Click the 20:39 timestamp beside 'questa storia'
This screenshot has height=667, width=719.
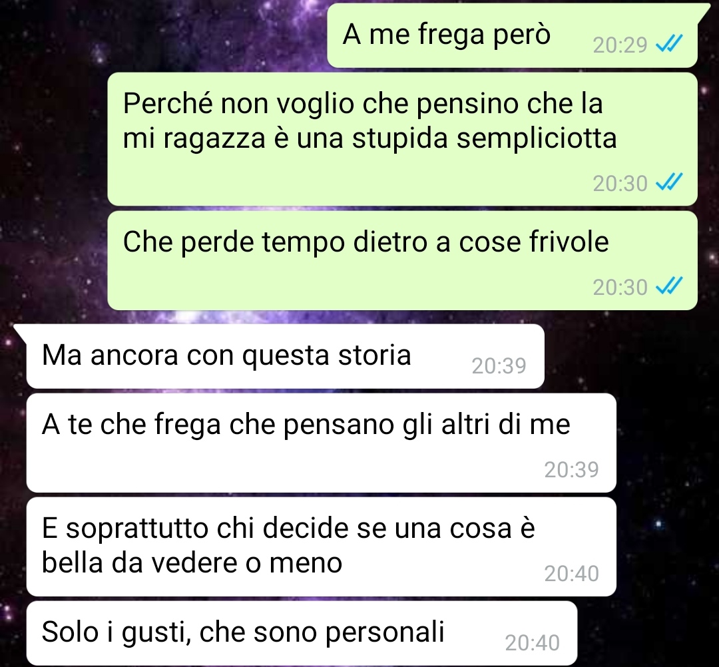(499, 366)
